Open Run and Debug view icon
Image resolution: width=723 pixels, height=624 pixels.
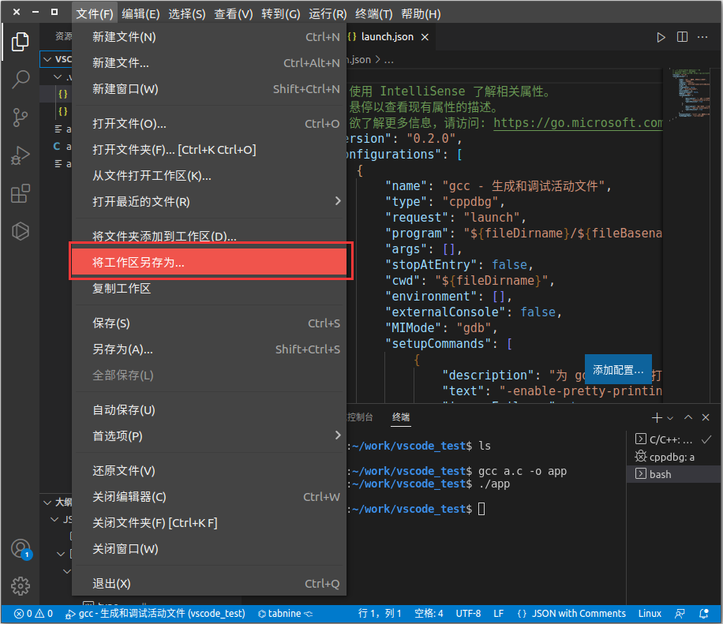21,155
